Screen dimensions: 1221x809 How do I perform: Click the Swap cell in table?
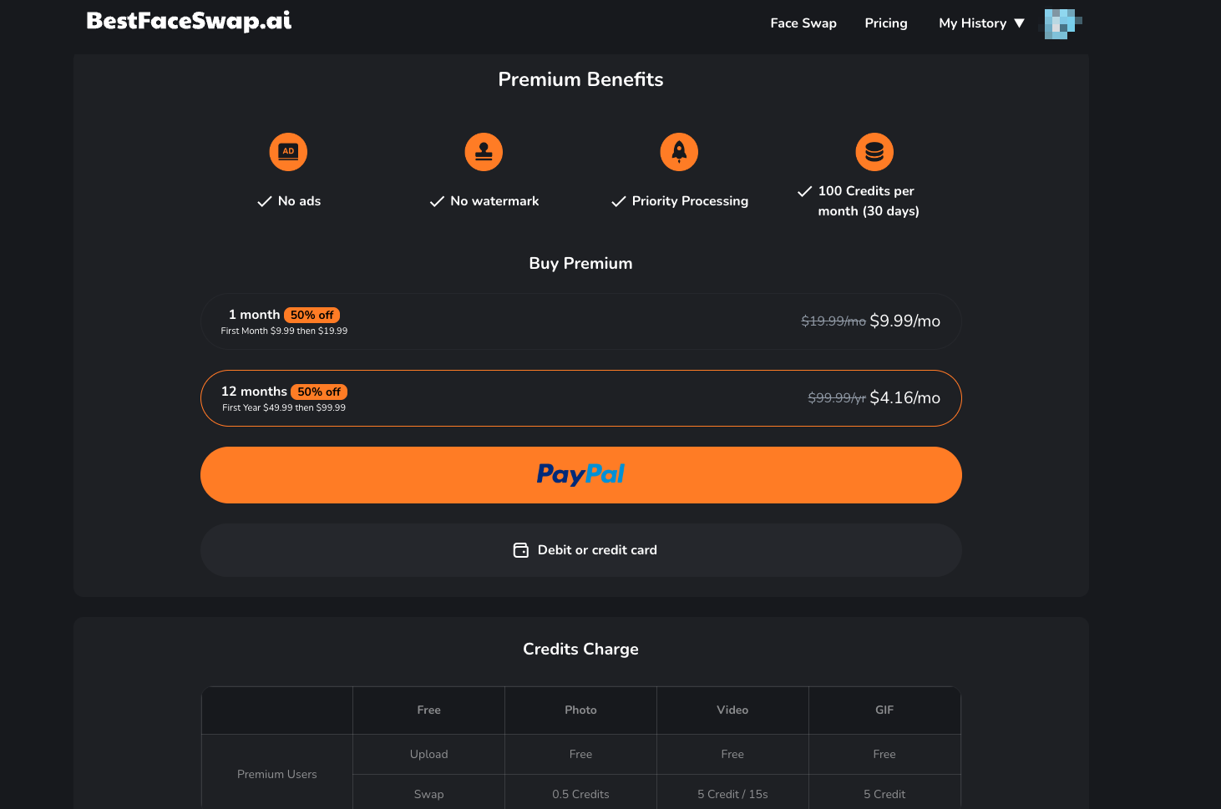tap(428, 795)
